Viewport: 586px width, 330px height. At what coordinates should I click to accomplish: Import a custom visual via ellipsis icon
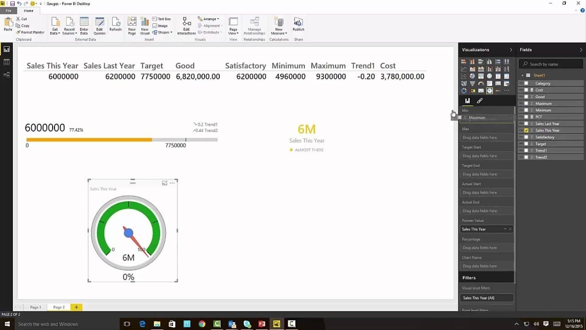coord(506,91)
